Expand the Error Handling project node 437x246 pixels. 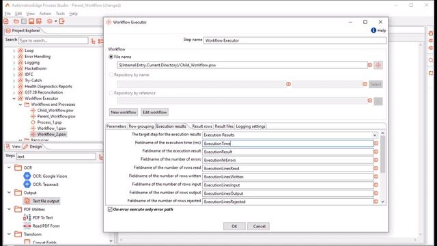pos(14,57)
